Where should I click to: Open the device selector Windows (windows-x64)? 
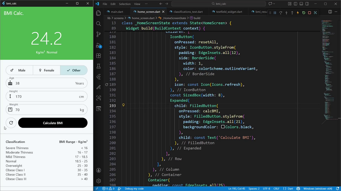coord(318,189)
